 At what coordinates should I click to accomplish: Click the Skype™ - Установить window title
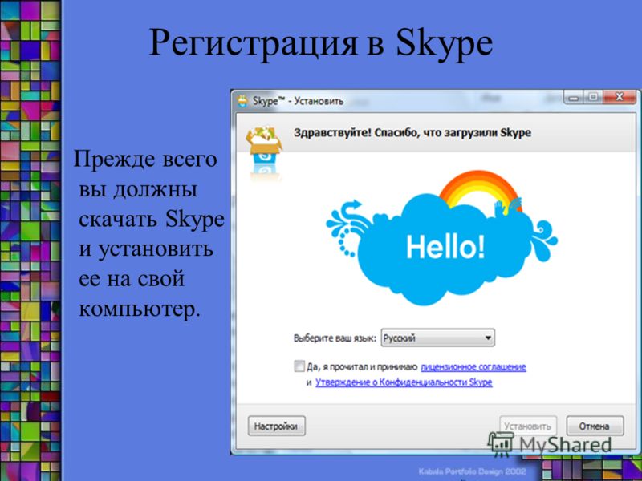click(x=298, y=101)
